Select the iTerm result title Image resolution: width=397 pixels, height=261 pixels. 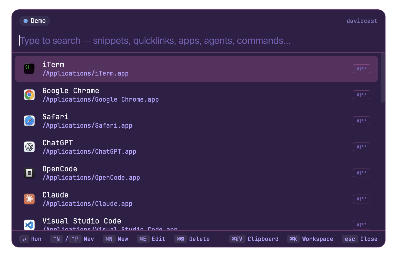point(53,65)
